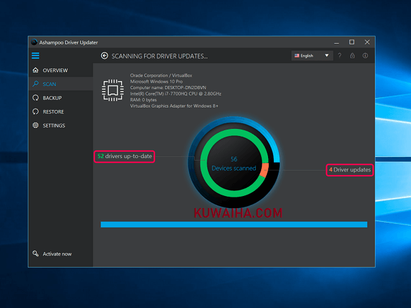Click the Backup arrow icon
Screen dimensions: 411x308
click(35, 98)
